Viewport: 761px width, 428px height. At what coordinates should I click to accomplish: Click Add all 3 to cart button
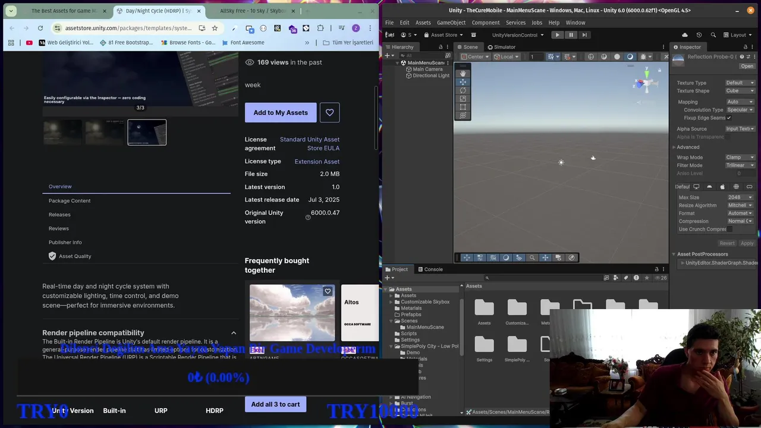[x=275, y=404]
